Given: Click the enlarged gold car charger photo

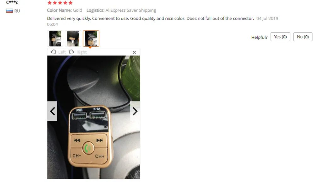Looking at the screenshot, I should pos(94,117).
